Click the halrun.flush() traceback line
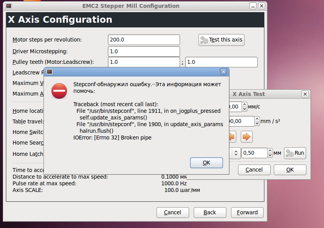Viewport: 324px width, 228px height. (96, 131)
